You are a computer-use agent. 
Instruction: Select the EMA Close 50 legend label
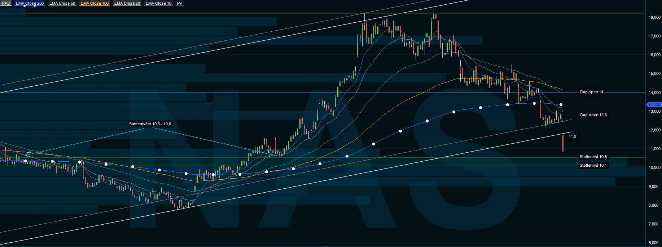coord(62,3)
